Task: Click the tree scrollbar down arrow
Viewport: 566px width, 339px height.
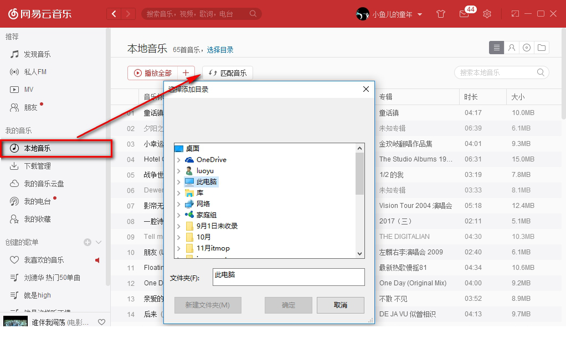Action: coord(359,253)
